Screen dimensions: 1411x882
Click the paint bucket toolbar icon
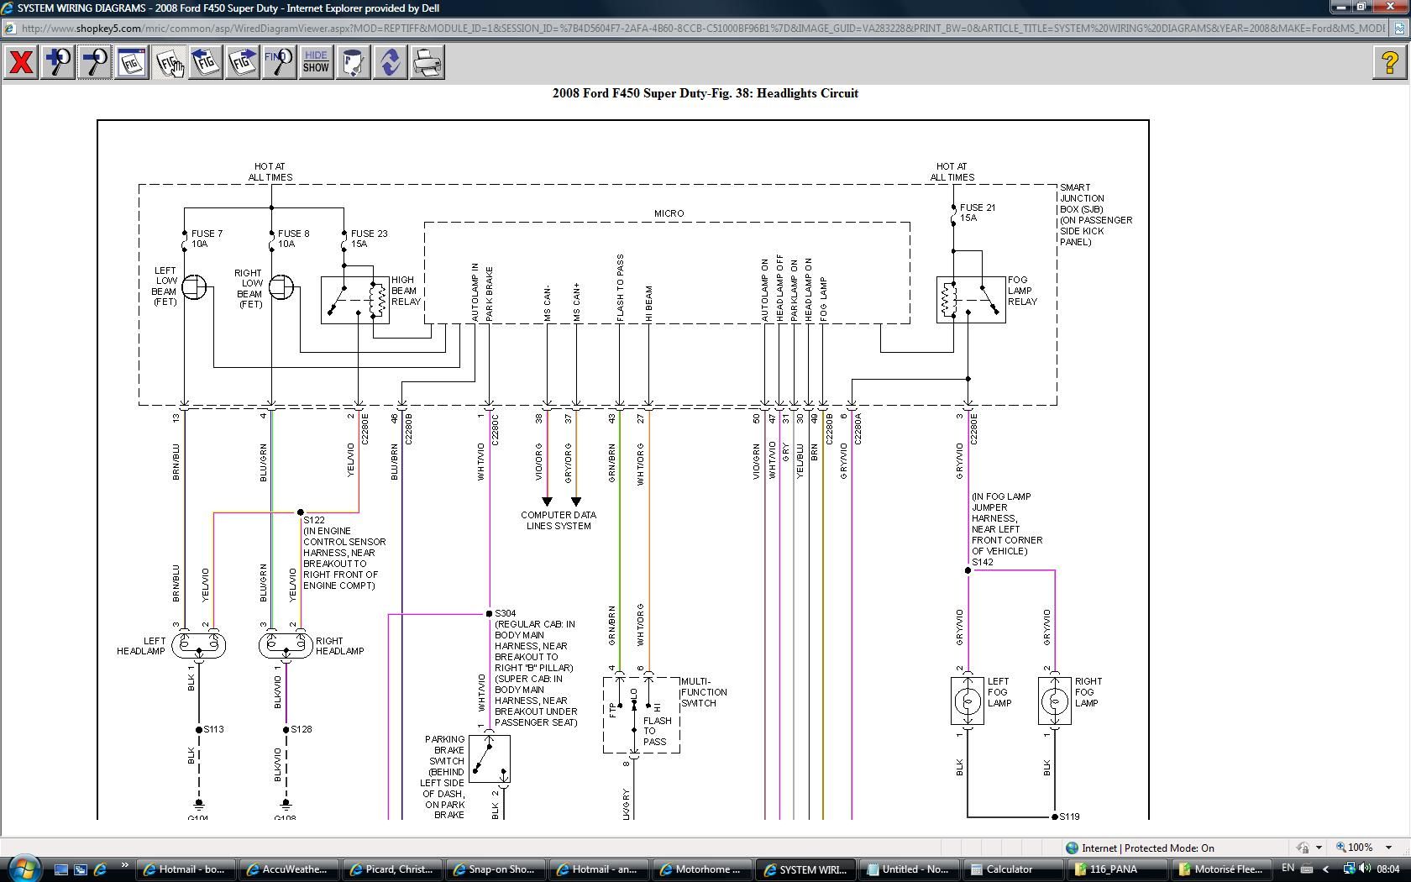[x=352, y=61]
